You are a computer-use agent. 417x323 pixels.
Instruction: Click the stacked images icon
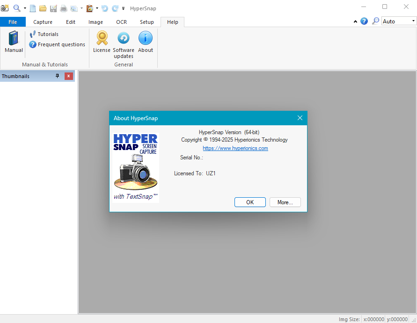click(x=73, y=8)
